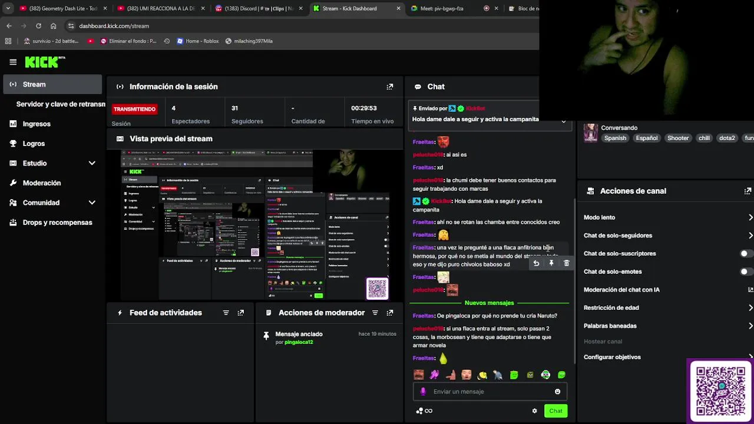Expand the Estudio sidebar section
Viewport: 754px width, 424px height.
point(92,163)
